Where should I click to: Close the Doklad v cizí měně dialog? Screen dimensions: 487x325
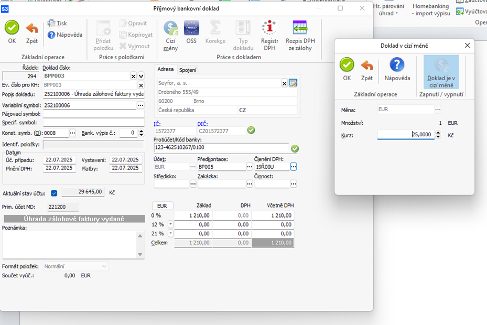[x=467, y=46]
